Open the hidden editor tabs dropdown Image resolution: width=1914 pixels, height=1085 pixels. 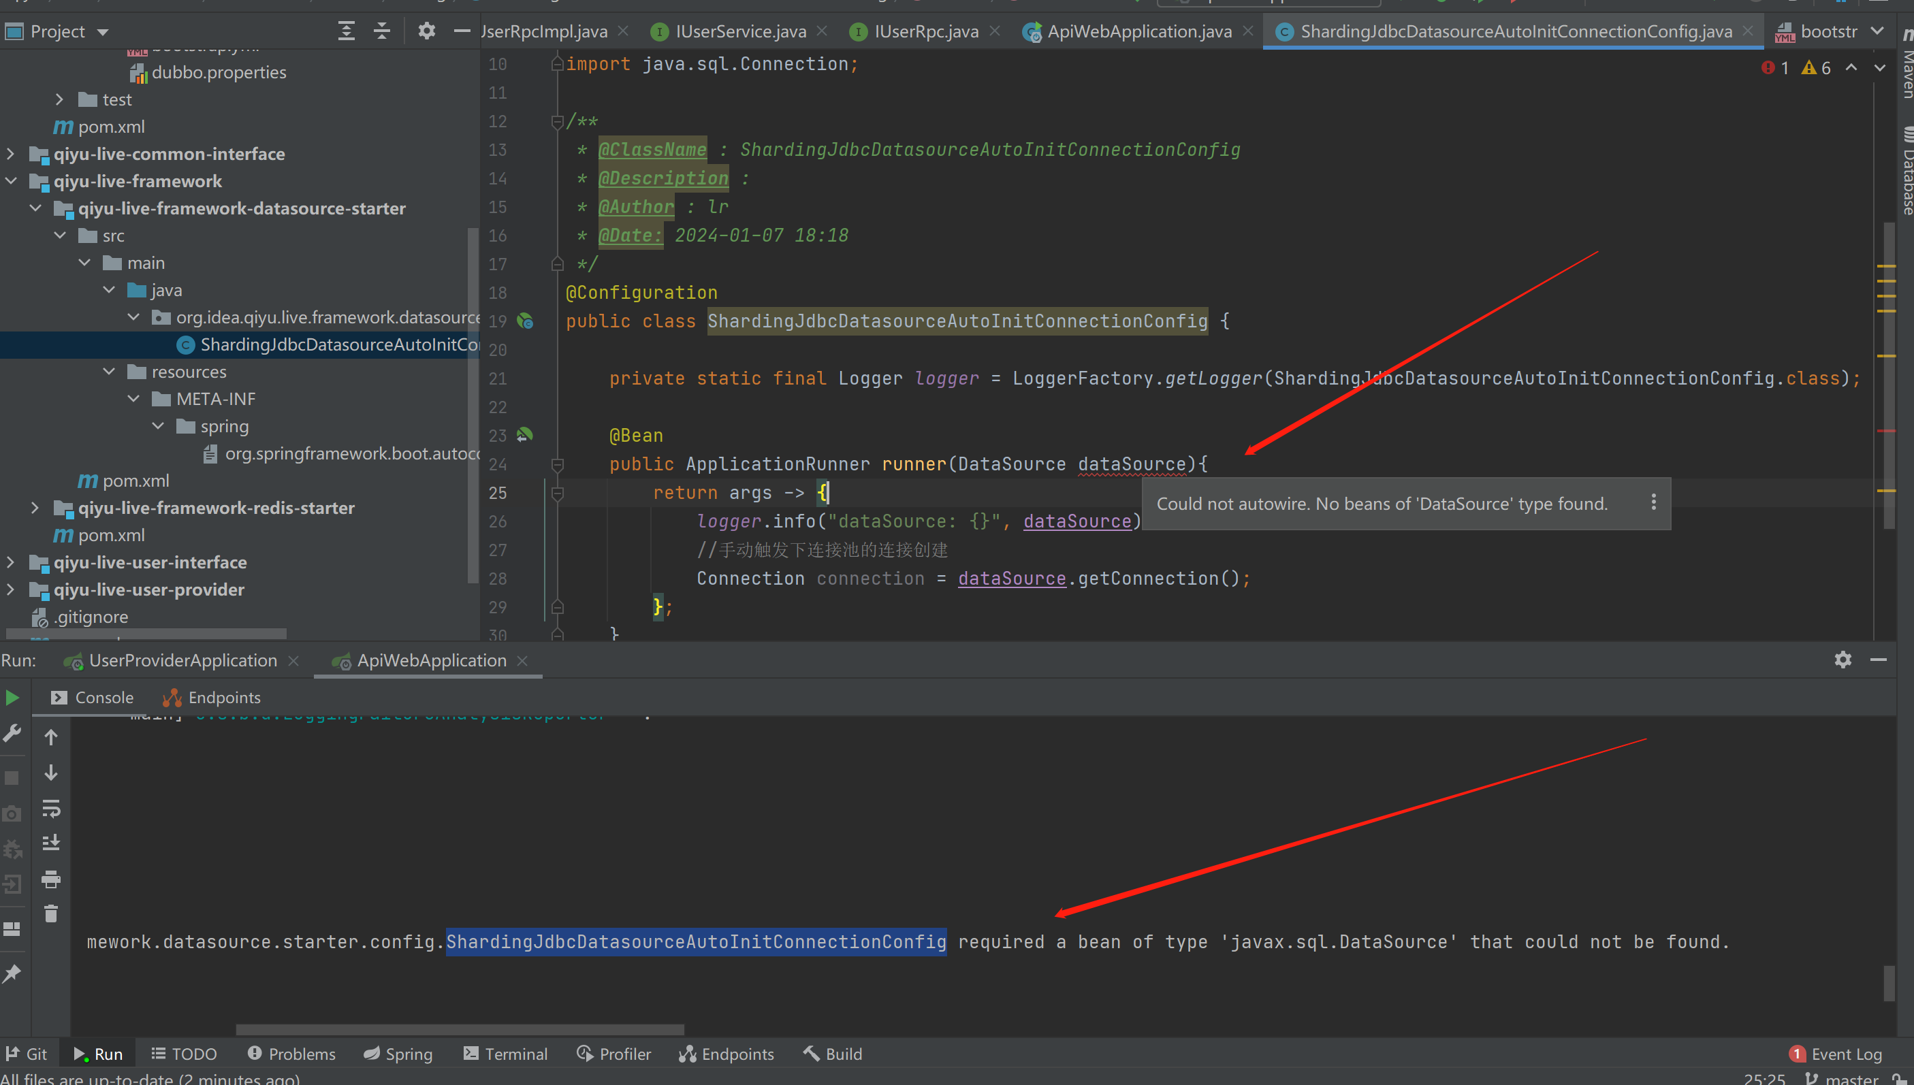[x=1877, y=31]
